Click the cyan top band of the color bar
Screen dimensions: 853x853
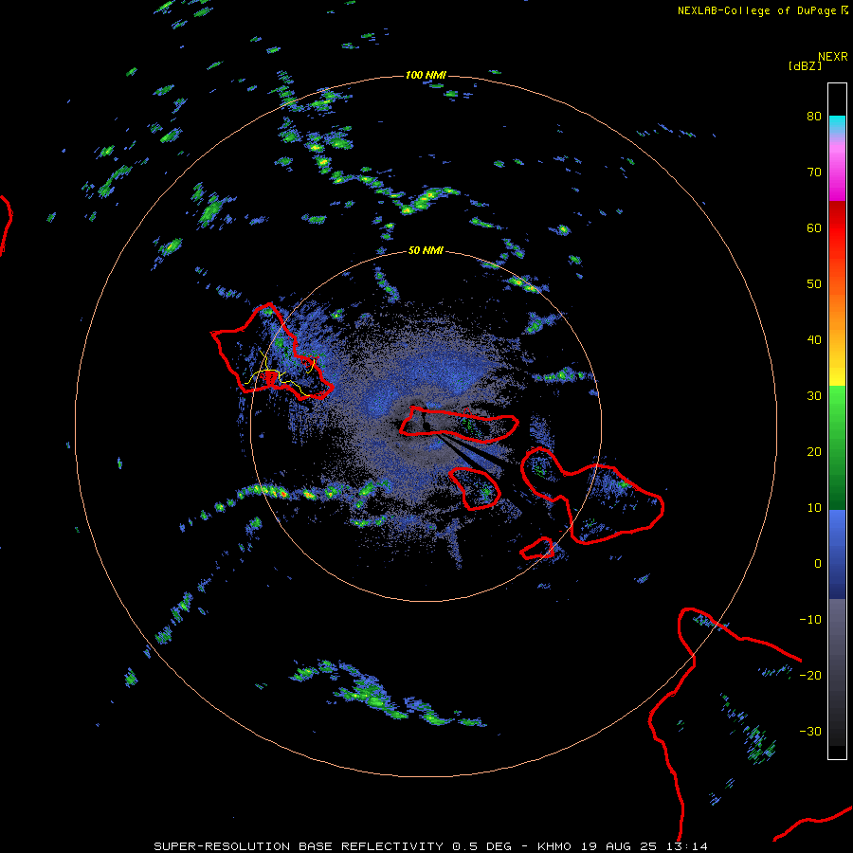pyautogui.click(x=837, y=124)
